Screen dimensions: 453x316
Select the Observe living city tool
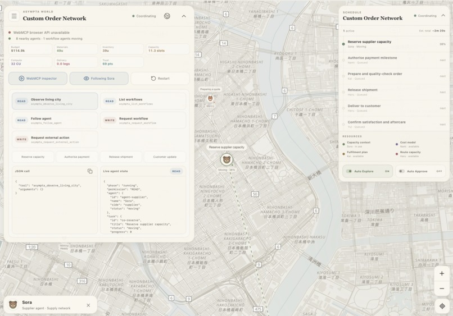(55, 101)
